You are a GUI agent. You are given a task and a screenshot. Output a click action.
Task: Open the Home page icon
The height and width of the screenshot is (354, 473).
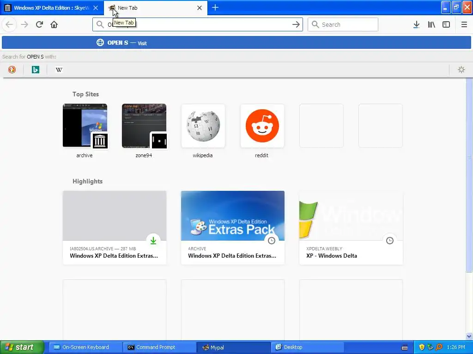54,24
